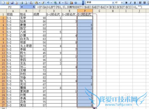Click score 98 in 玉帝 row

coord(40,18)
